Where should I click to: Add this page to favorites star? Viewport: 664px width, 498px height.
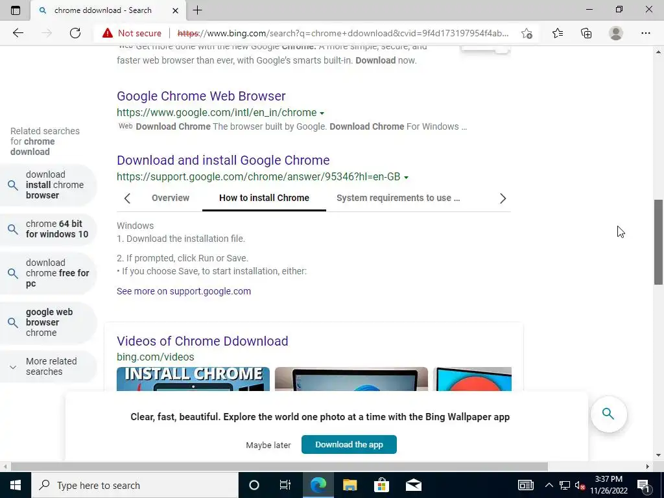pyautogui.click(x=527, y=33)
